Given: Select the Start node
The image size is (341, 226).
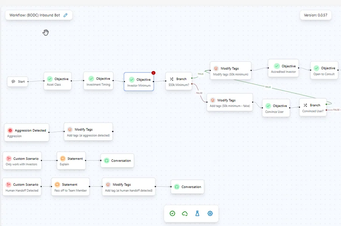Looking at the screenshot, I should click(x=17, y=82).
